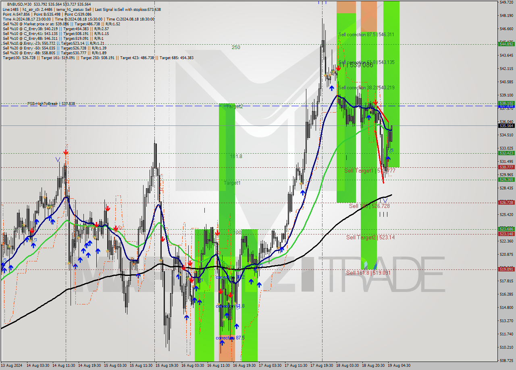Click the '14 Aug 03:30' time axis label
Image resolution: width=516 pixels, height=370 pixels.
pos(38,366)
